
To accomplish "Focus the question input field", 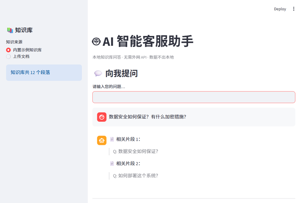I will [194, 97].
